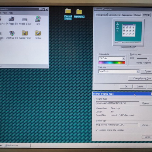152x152 pixels.
Task: Expand the Font size dropdown arrow
Action: click(138, 71)
